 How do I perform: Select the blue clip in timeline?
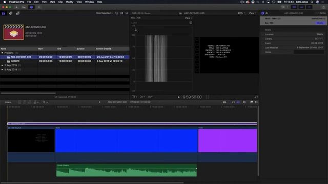tap(127, 141)
